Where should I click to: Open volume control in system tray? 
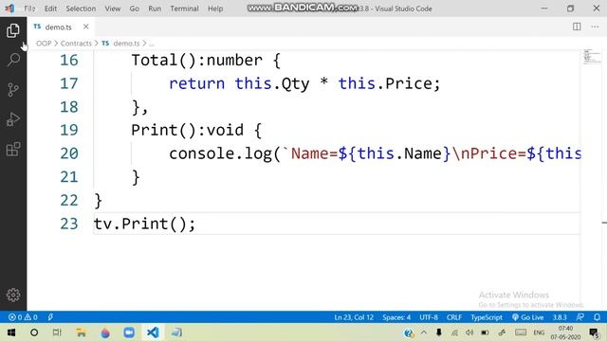tap(469, 332)
